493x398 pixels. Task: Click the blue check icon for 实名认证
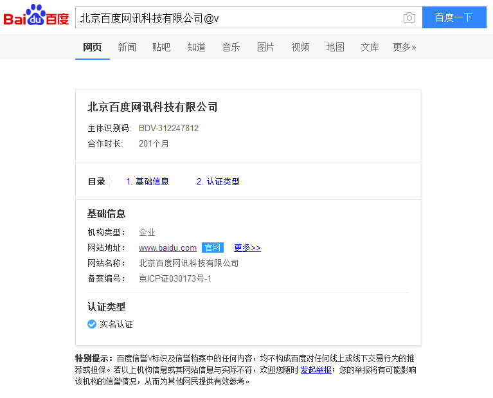pyautogui.click(x=92, y=324)
